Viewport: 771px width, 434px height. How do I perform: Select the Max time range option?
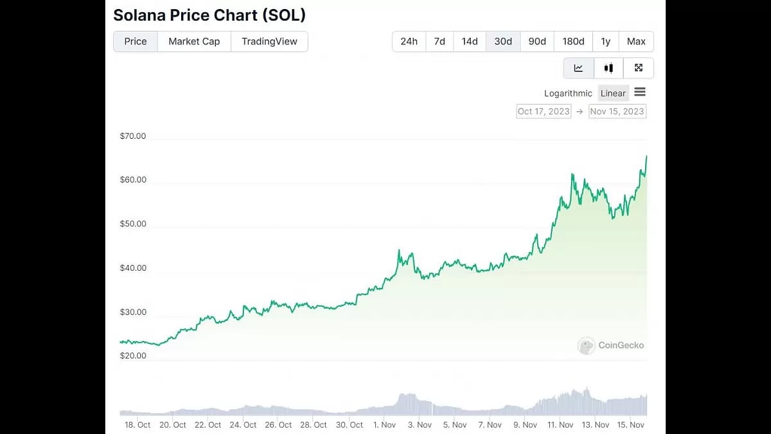(636, 41)
